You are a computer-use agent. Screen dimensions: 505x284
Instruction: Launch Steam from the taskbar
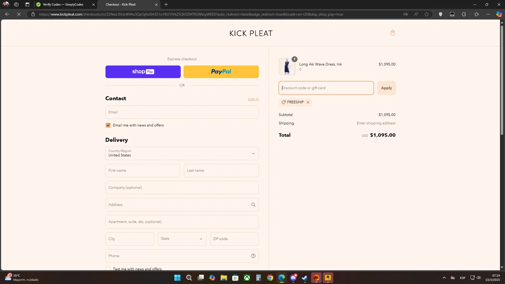click(x=305, y=278)
